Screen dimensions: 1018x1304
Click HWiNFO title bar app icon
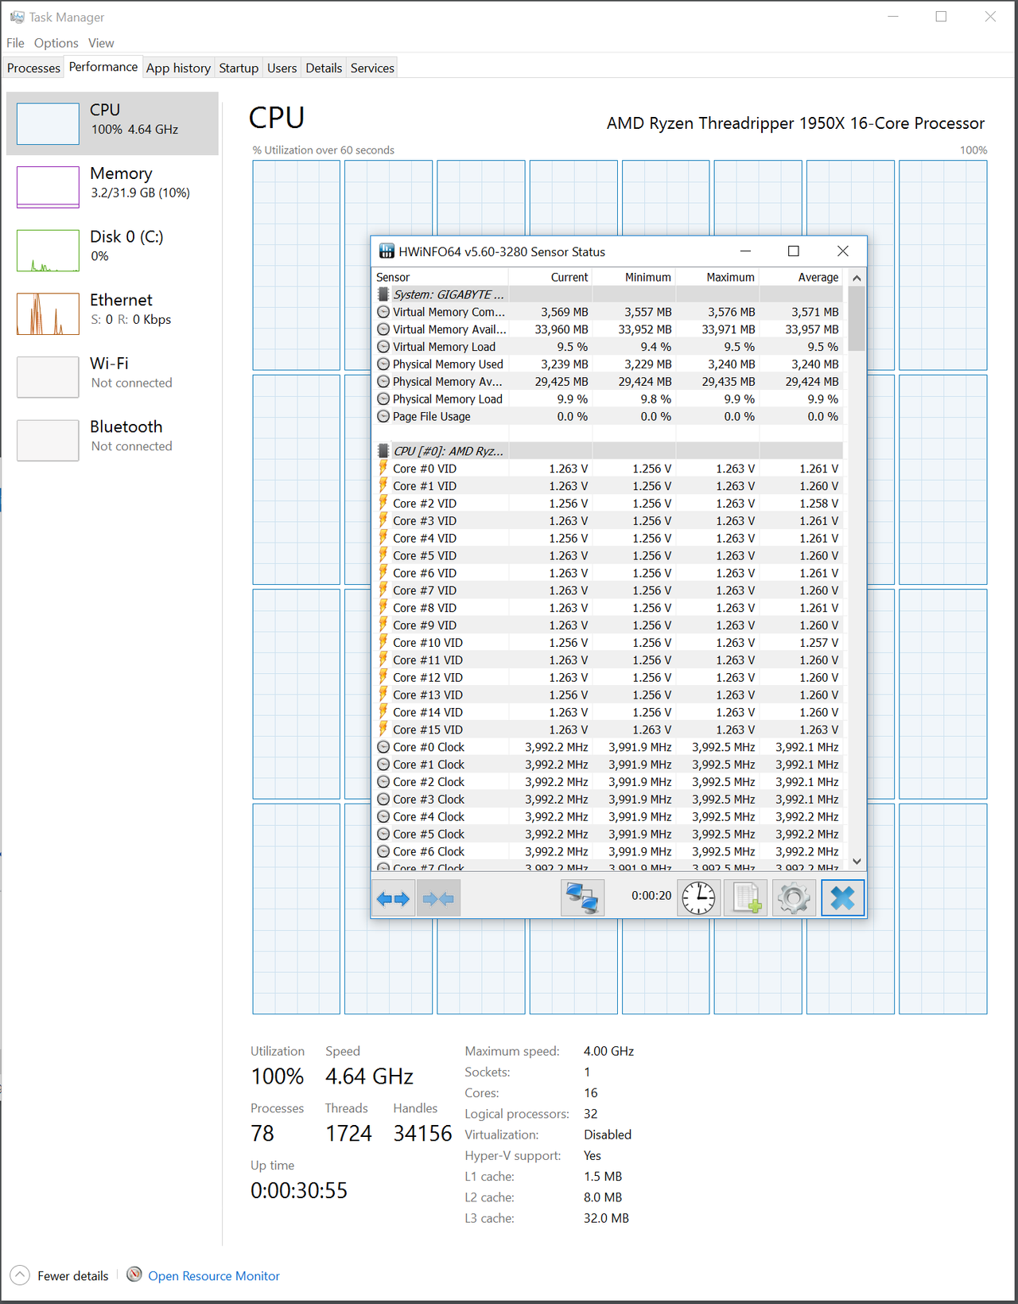tap(387, 251)
